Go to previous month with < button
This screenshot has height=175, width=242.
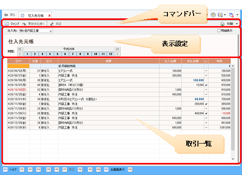point(20,54)
